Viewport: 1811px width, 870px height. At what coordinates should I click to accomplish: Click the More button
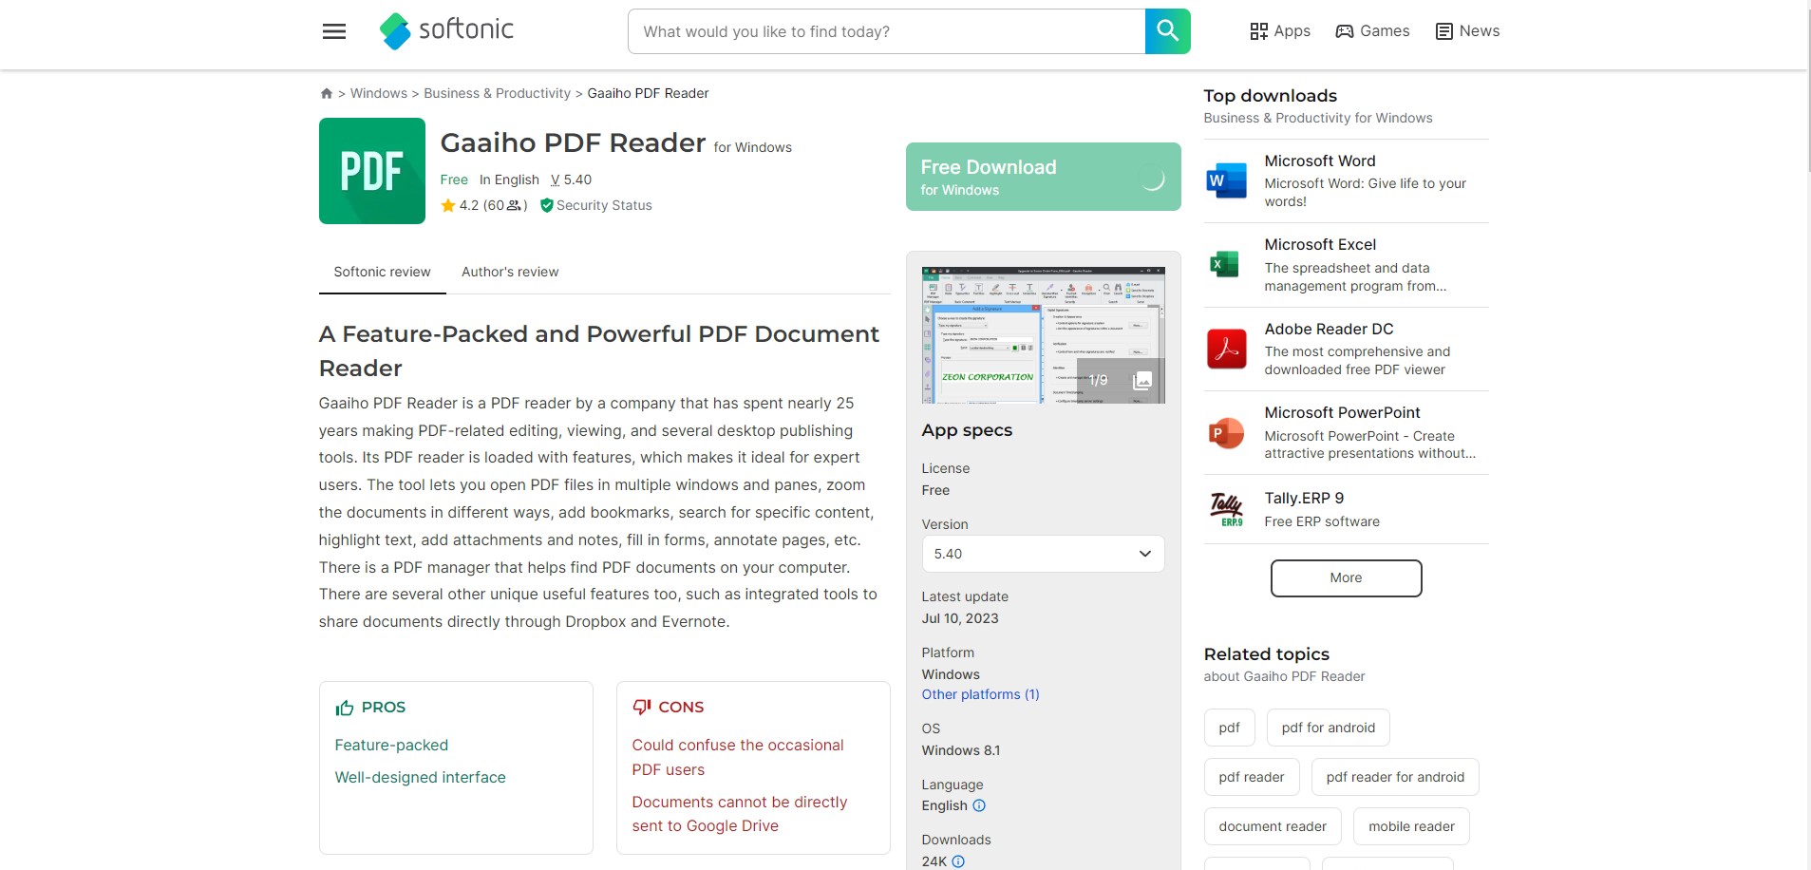[1346, 578]
